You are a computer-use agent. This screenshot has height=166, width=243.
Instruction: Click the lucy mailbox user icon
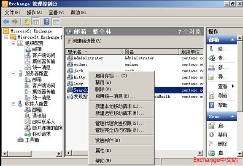[70, 84]
